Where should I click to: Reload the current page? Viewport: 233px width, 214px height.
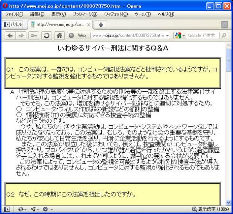(x=46, y=35)
